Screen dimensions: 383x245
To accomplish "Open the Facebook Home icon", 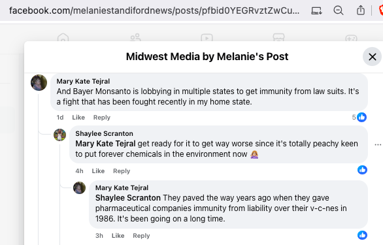I will 63,37.
